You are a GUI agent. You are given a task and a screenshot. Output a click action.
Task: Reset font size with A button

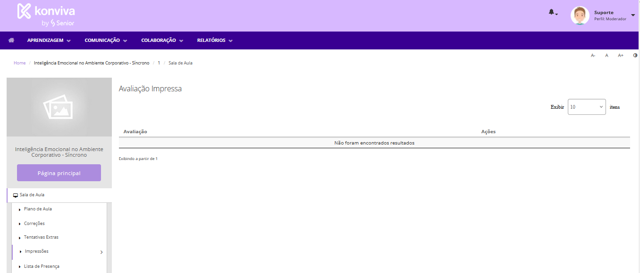coord(607,56)
